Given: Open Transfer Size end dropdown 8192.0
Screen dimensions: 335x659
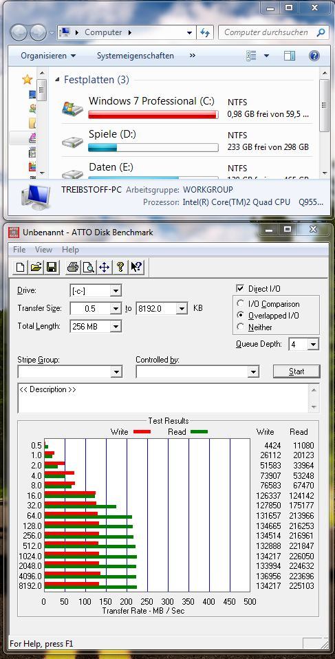Looking at the screenshot, I should click(182, 308).
